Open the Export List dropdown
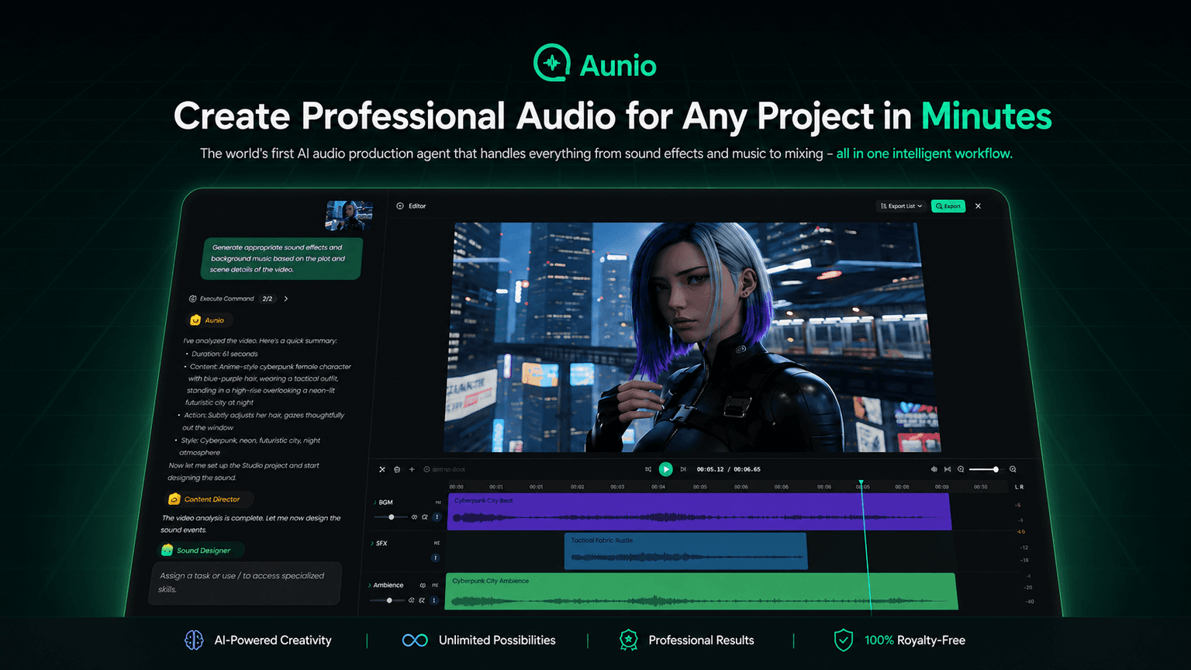 click(x=901, y=206)
